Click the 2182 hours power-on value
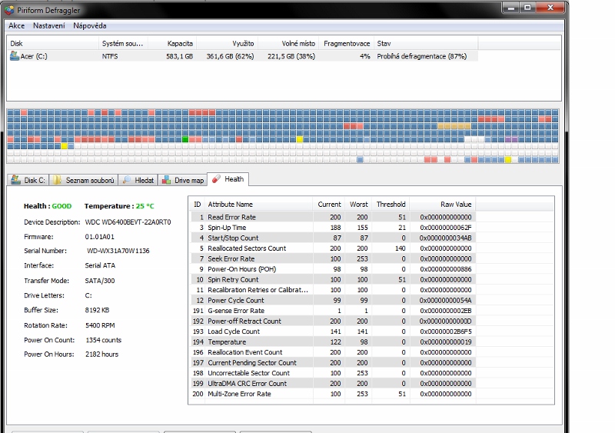Image resolution: width=615 pixels, height=433 pixels. coord(102,354)
